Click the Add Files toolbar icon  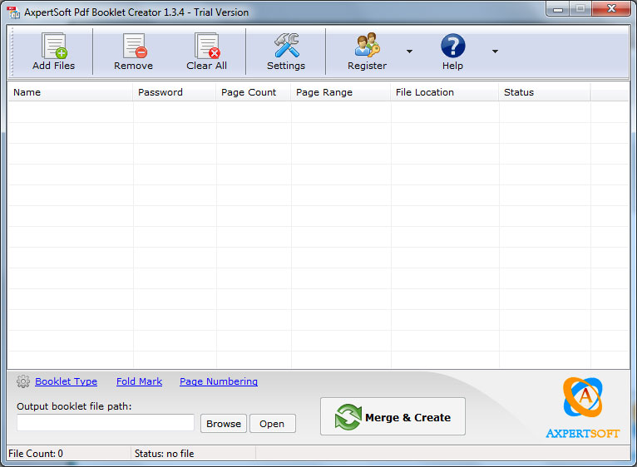[x=54, y=46]
